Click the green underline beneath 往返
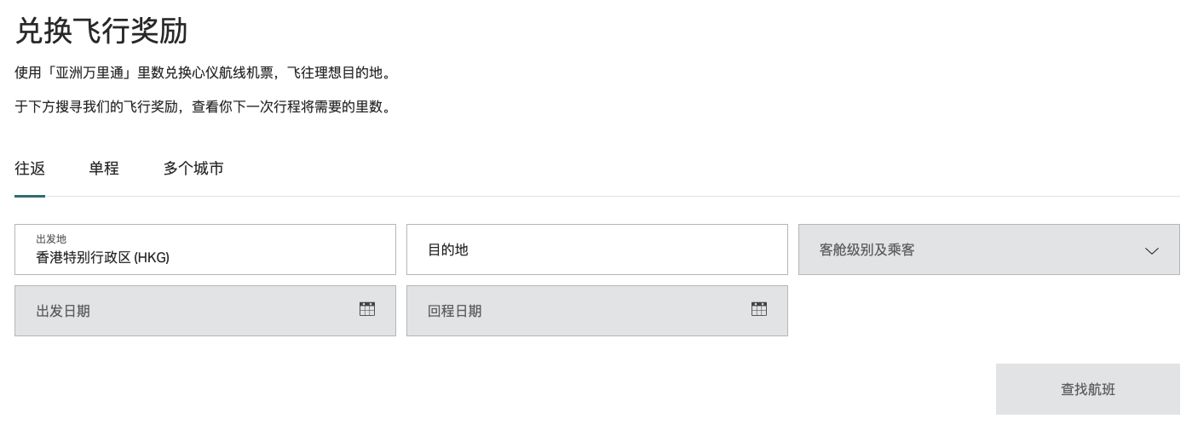Image resolution: width=1192 pixels, height=430 pixels. 30,196
